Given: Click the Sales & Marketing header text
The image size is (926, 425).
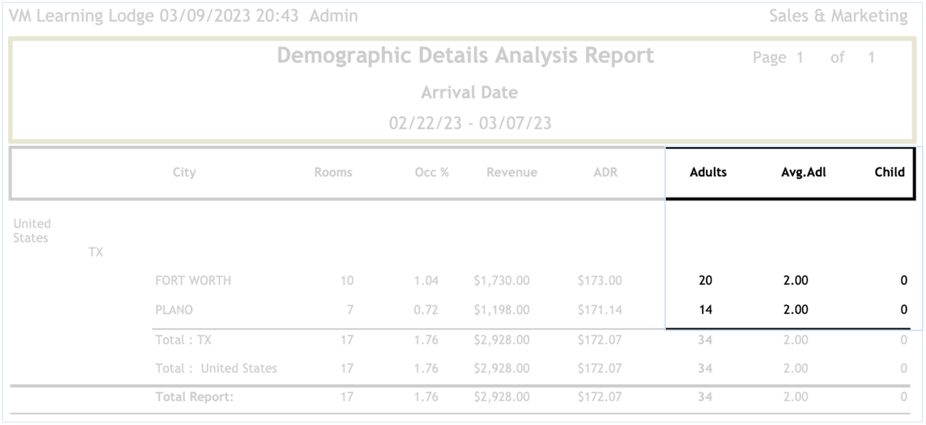Looking at the screenshot, I should point(838,16).
